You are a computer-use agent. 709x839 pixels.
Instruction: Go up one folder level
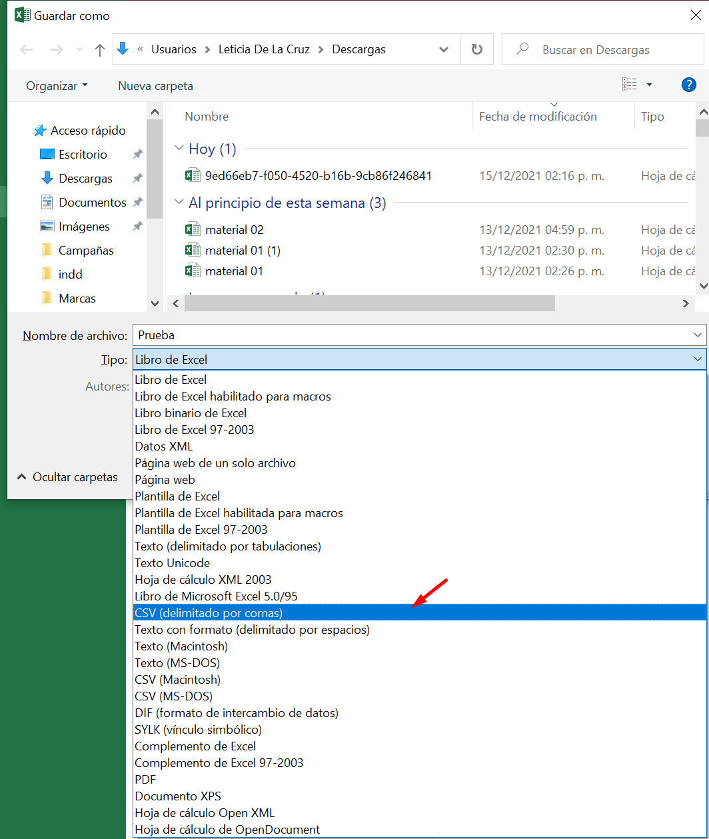(x=100, y=49)
